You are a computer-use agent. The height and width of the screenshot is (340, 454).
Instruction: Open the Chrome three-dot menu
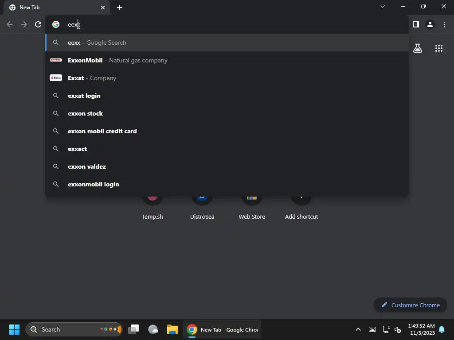[444, 25]
